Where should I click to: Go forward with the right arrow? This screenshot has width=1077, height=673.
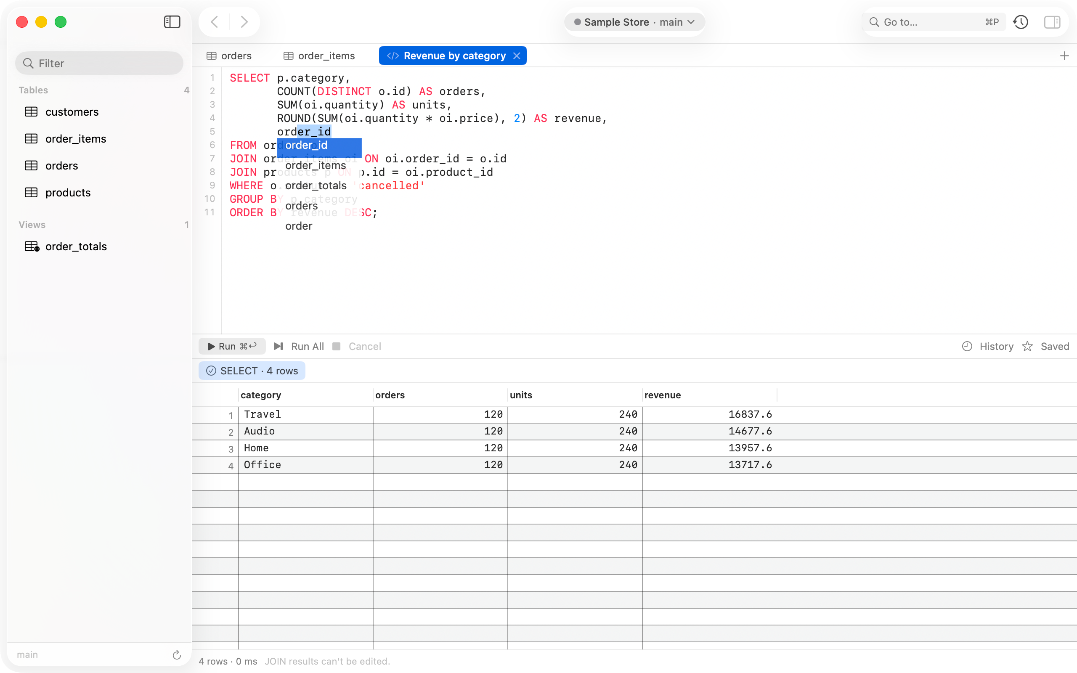click(244, 22)
